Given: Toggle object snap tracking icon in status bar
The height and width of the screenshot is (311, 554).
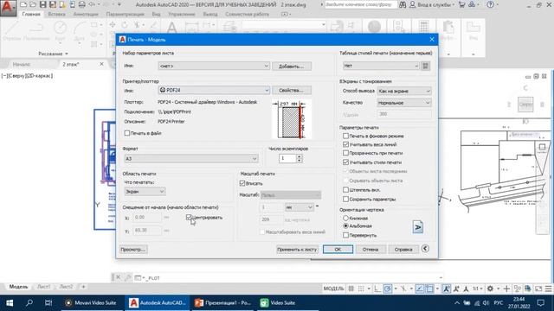Looking at the screenshot, I should coord(419,289).
